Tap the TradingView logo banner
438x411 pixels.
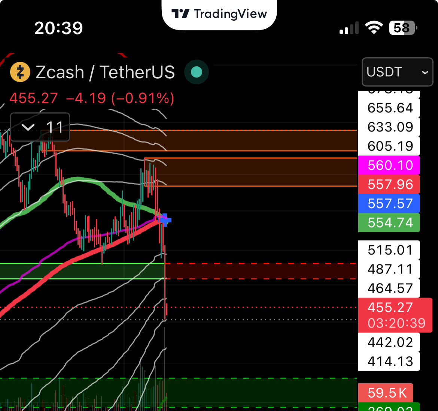(x=219, y=14)
